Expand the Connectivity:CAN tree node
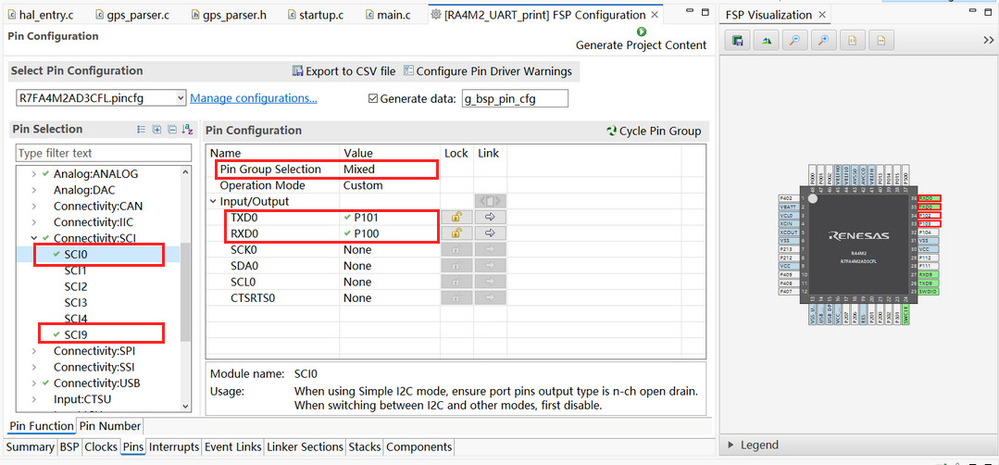The height and width of the screenshot is (465, 999). [33, 206]
